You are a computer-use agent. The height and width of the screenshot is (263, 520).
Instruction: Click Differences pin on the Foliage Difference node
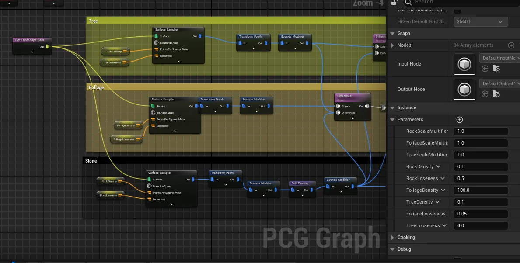click(x=338, y=113)
